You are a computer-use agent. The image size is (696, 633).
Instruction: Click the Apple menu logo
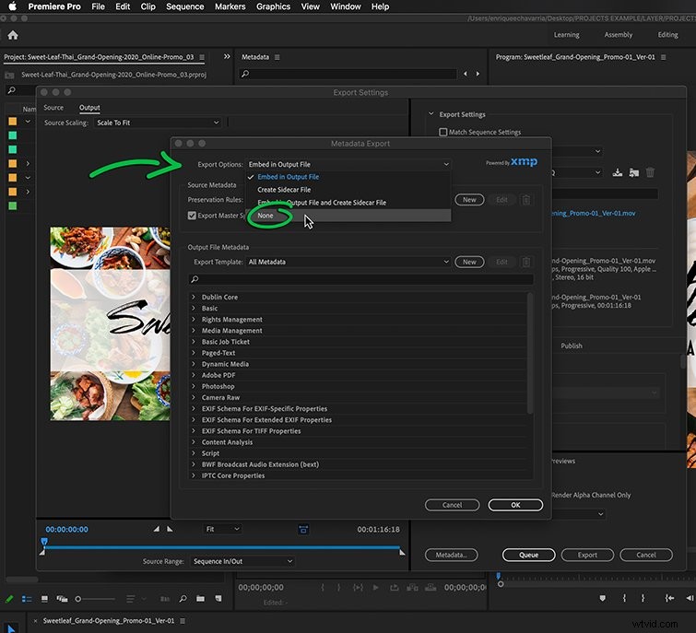(12, 6)
